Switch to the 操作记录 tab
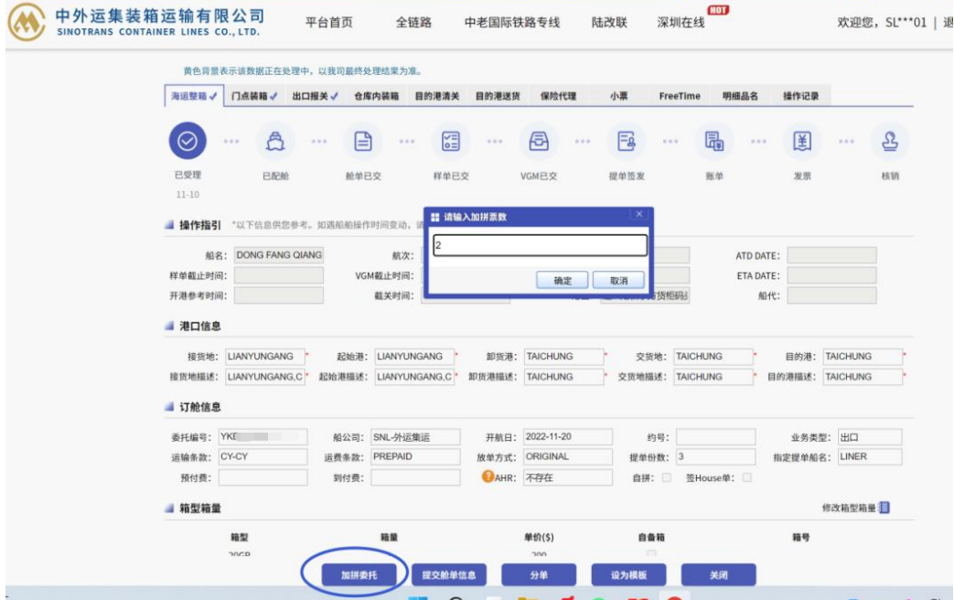The height and width of the screenshot is (600, 954). 800,96
